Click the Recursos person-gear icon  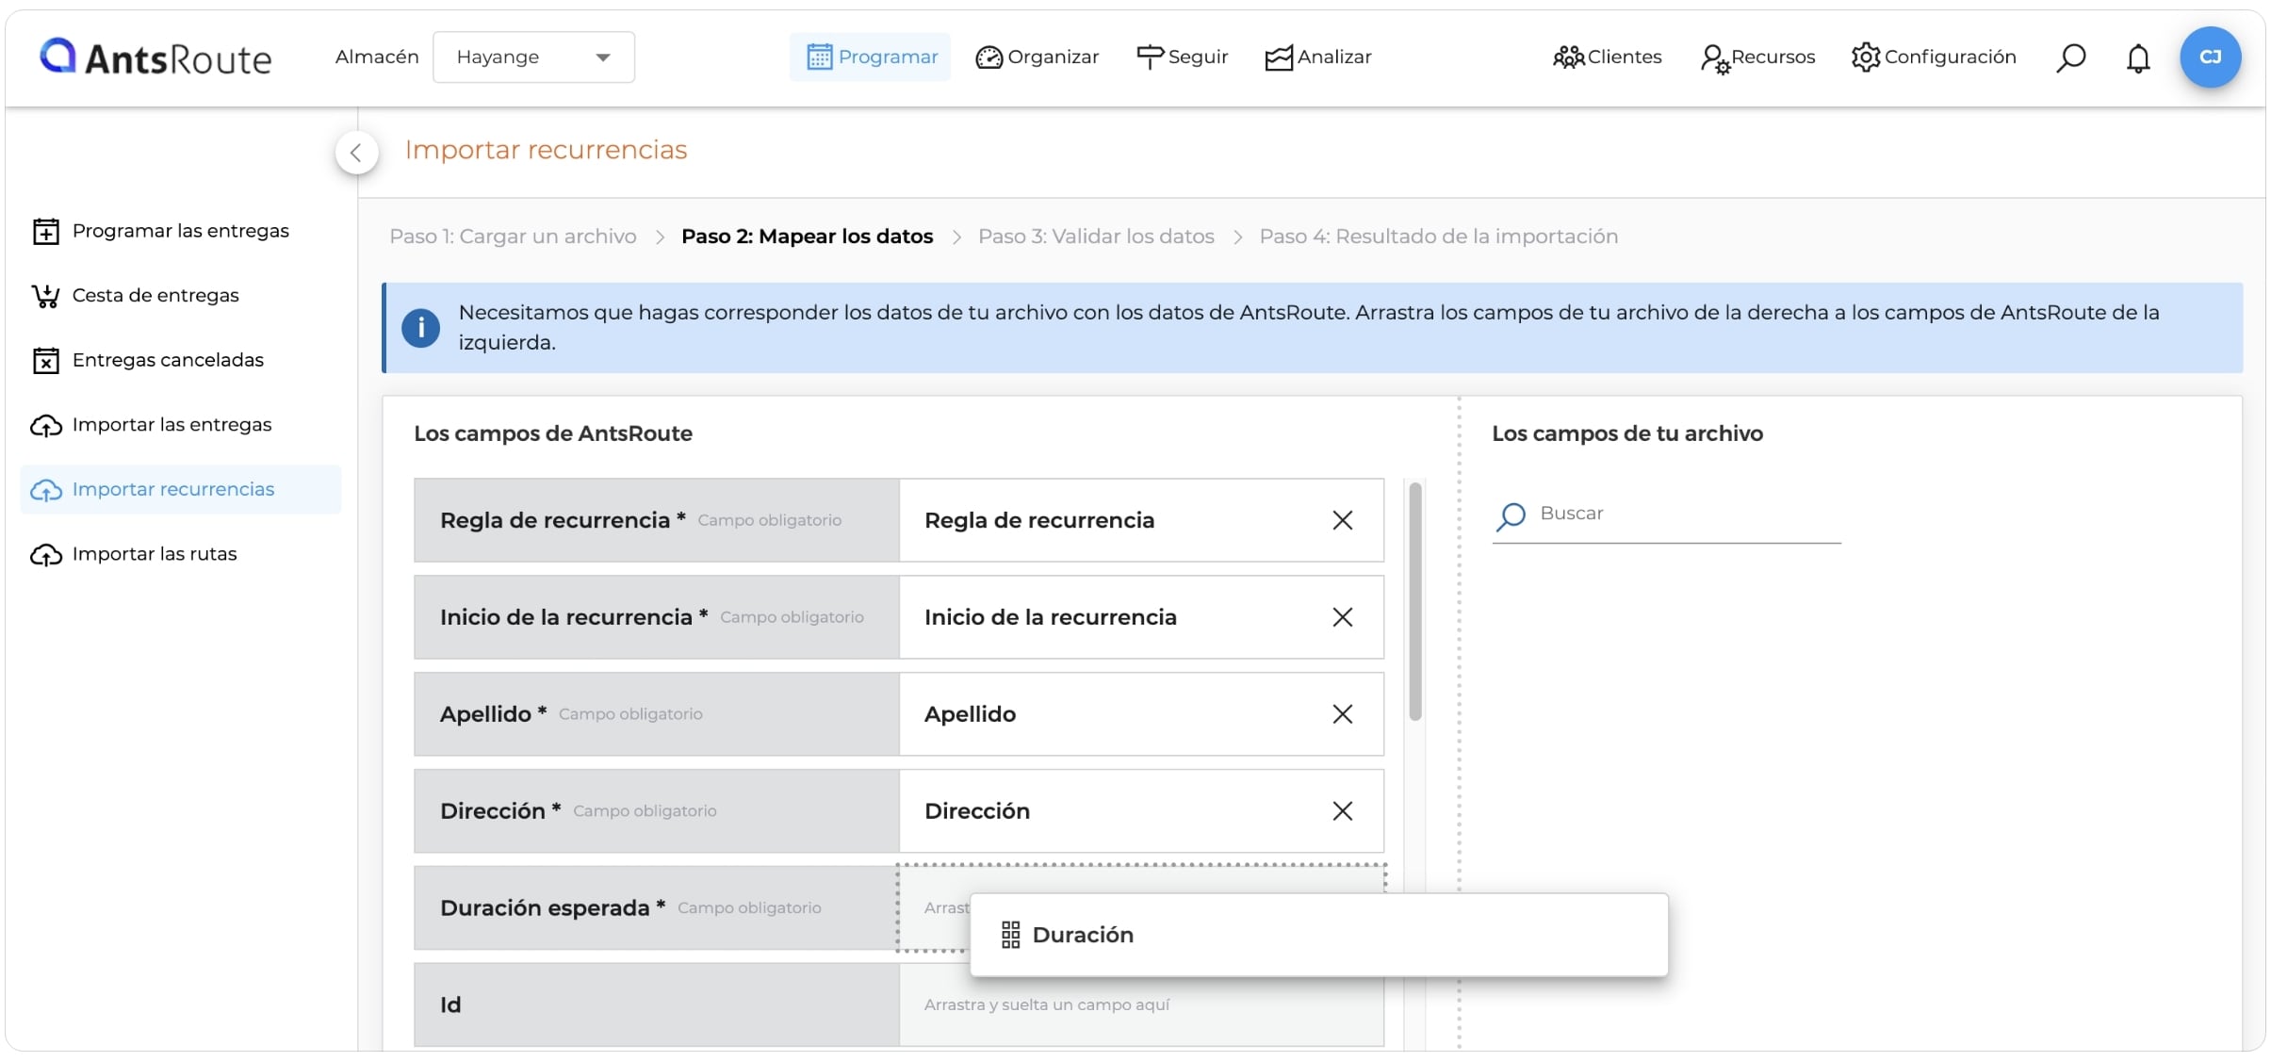[1714, 59]
